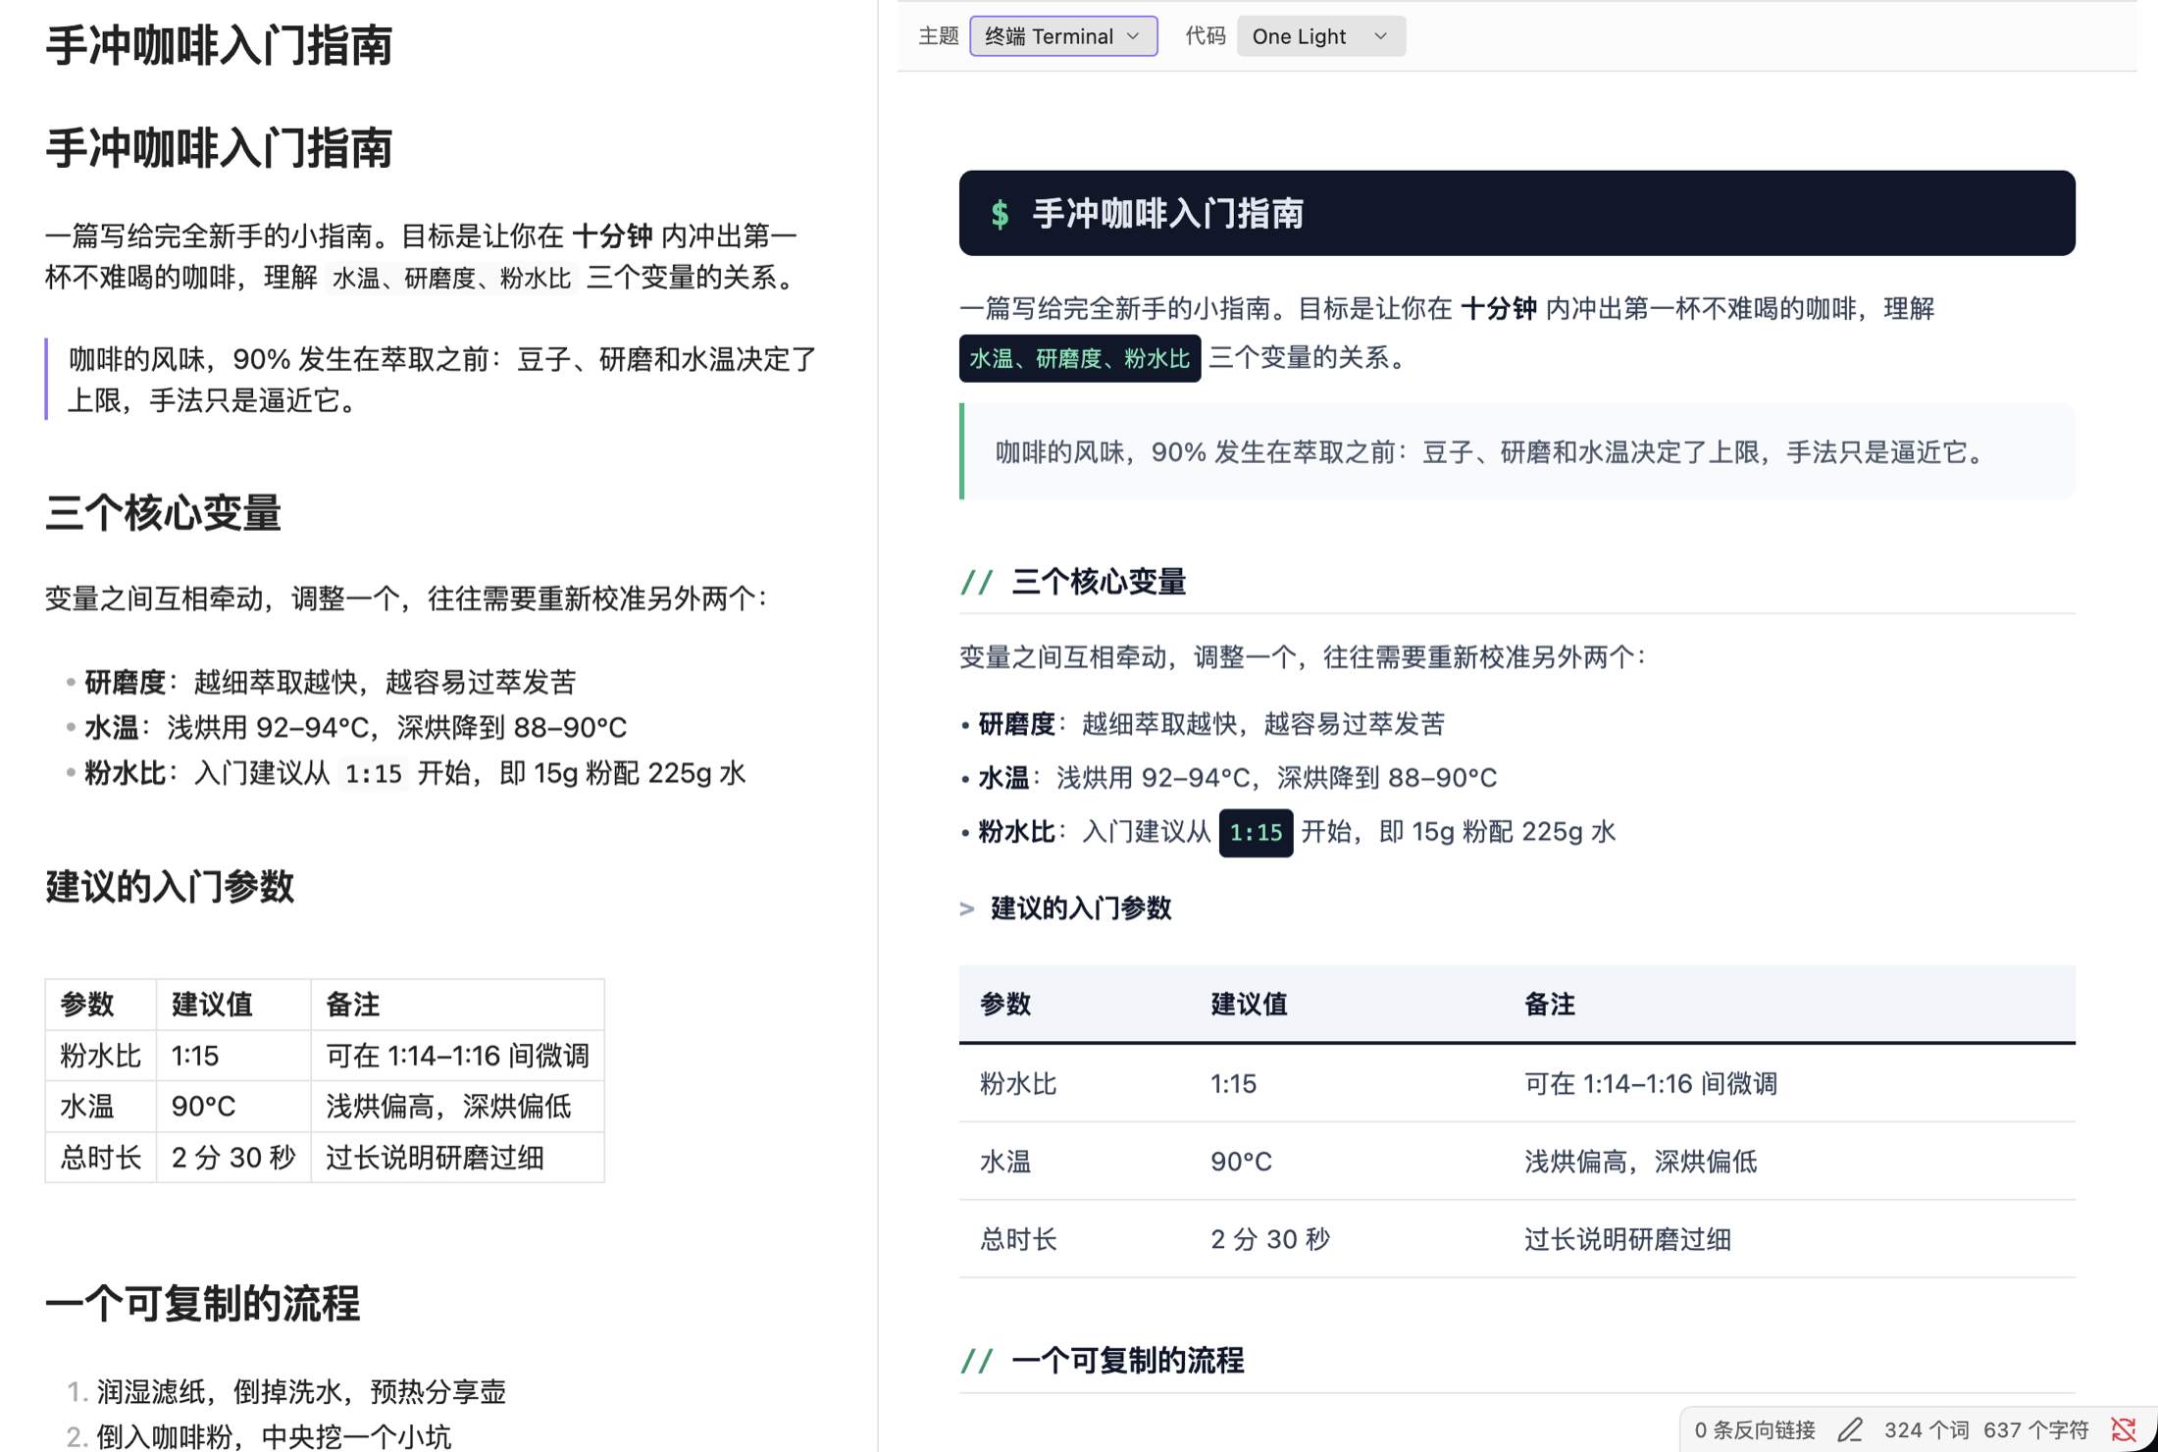
Task: Click the inline code 1:15 in the editor list
Action: tap(373, 774)
